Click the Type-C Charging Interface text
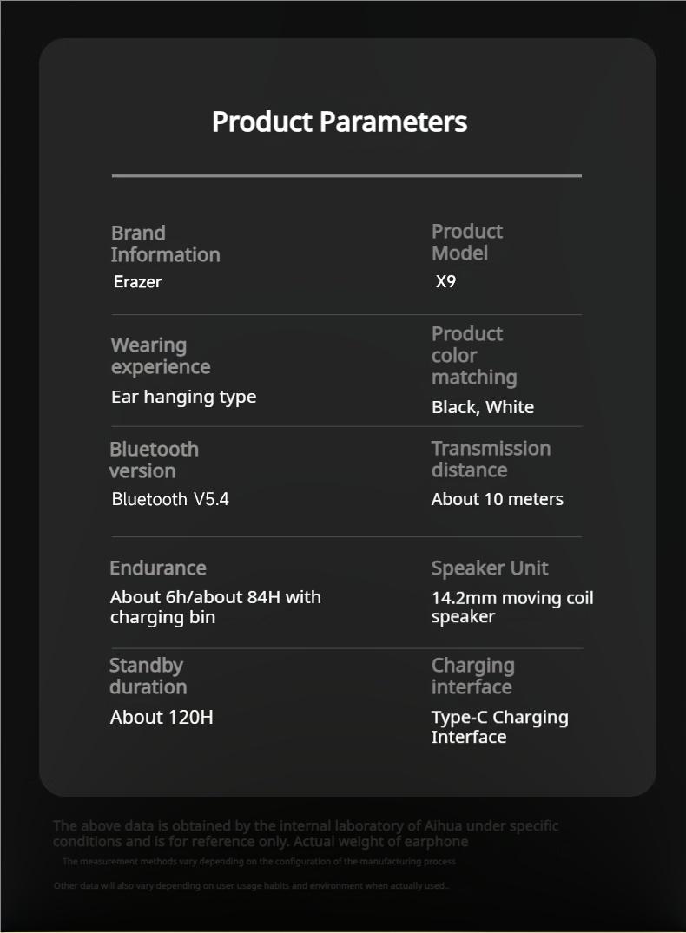 [x=499, y=726]
